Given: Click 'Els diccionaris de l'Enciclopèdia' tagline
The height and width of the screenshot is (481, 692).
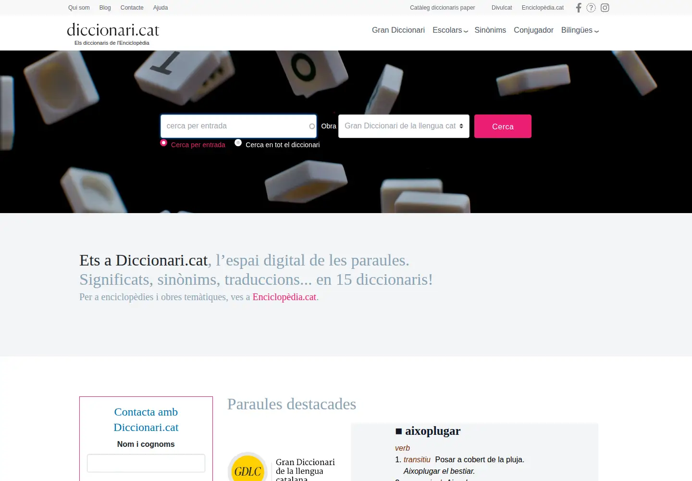Looking at the screenshot, I should point(112,43).
